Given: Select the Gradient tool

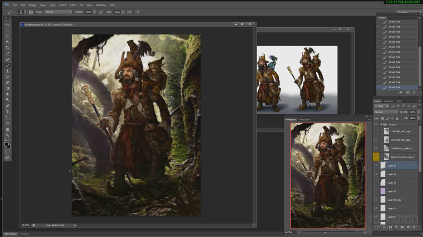Looking at the screenshot, I should pos(8,89).
